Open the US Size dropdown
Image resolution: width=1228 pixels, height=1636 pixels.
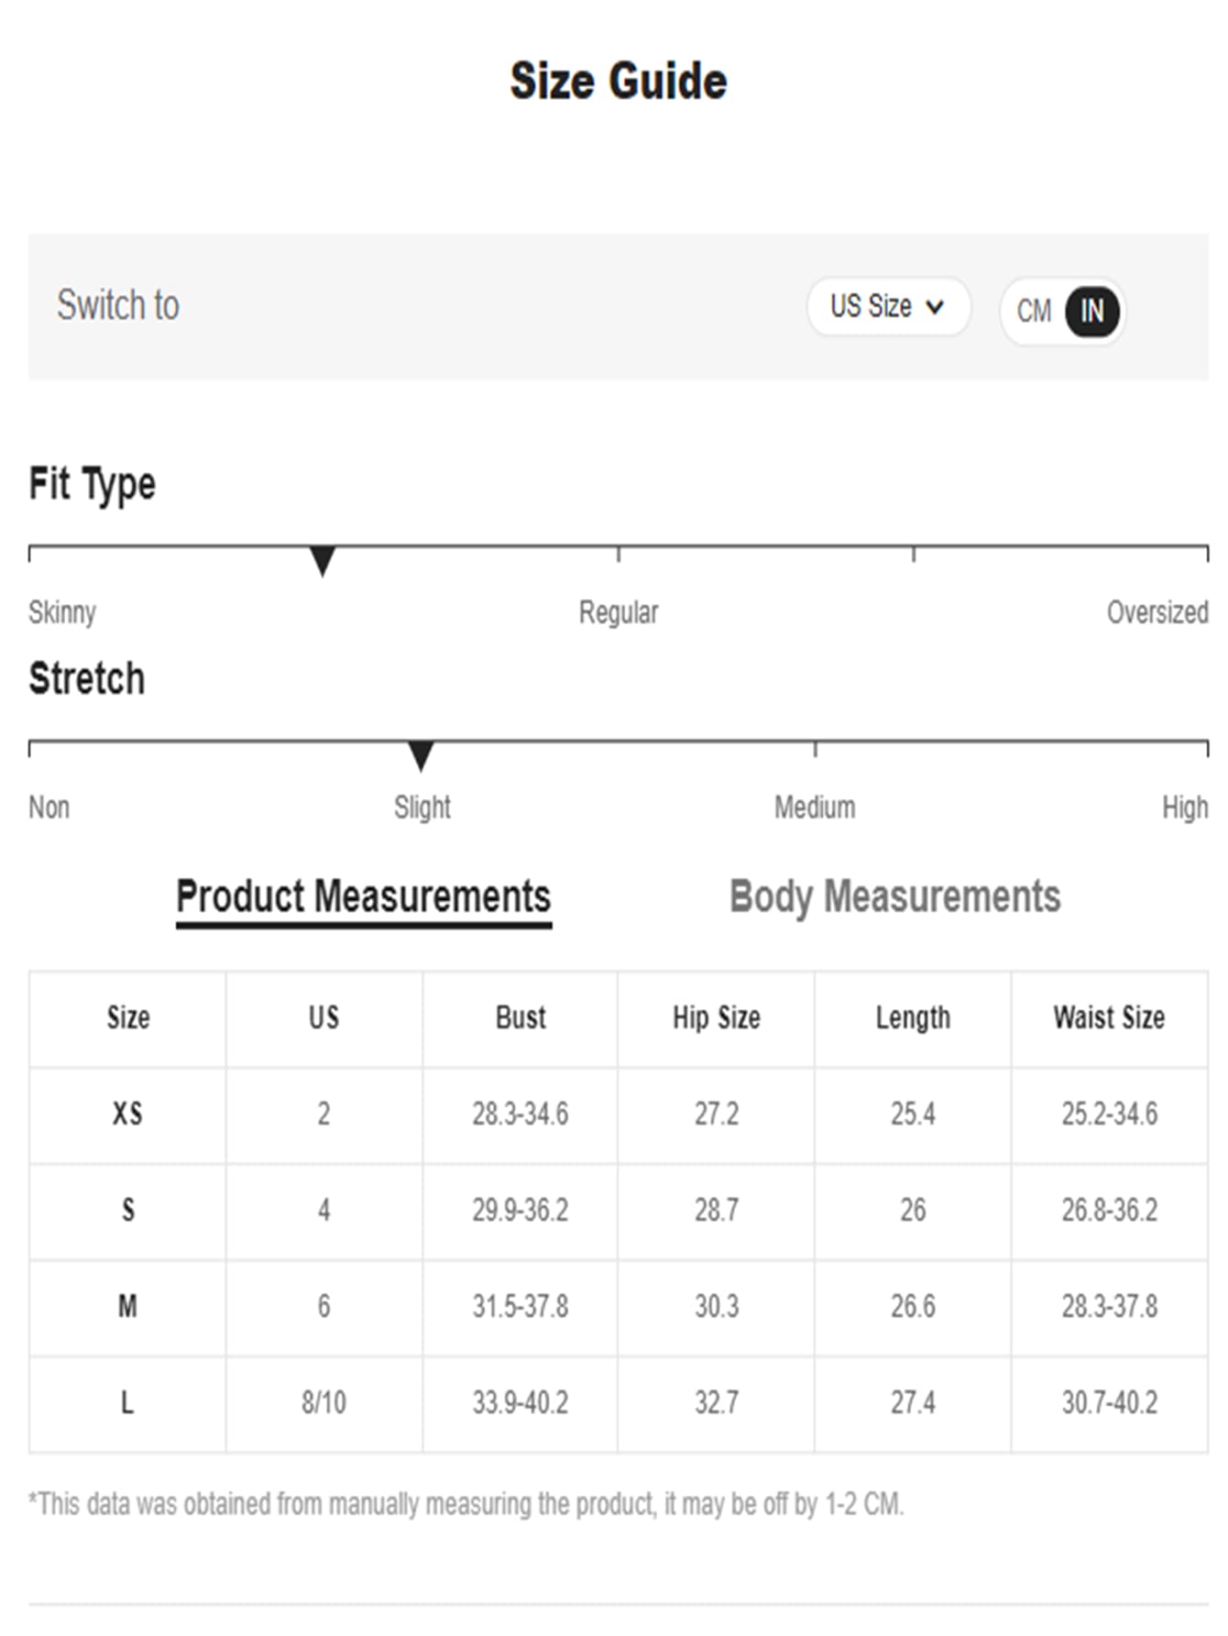pyautogui.click(x=888, y=306)
